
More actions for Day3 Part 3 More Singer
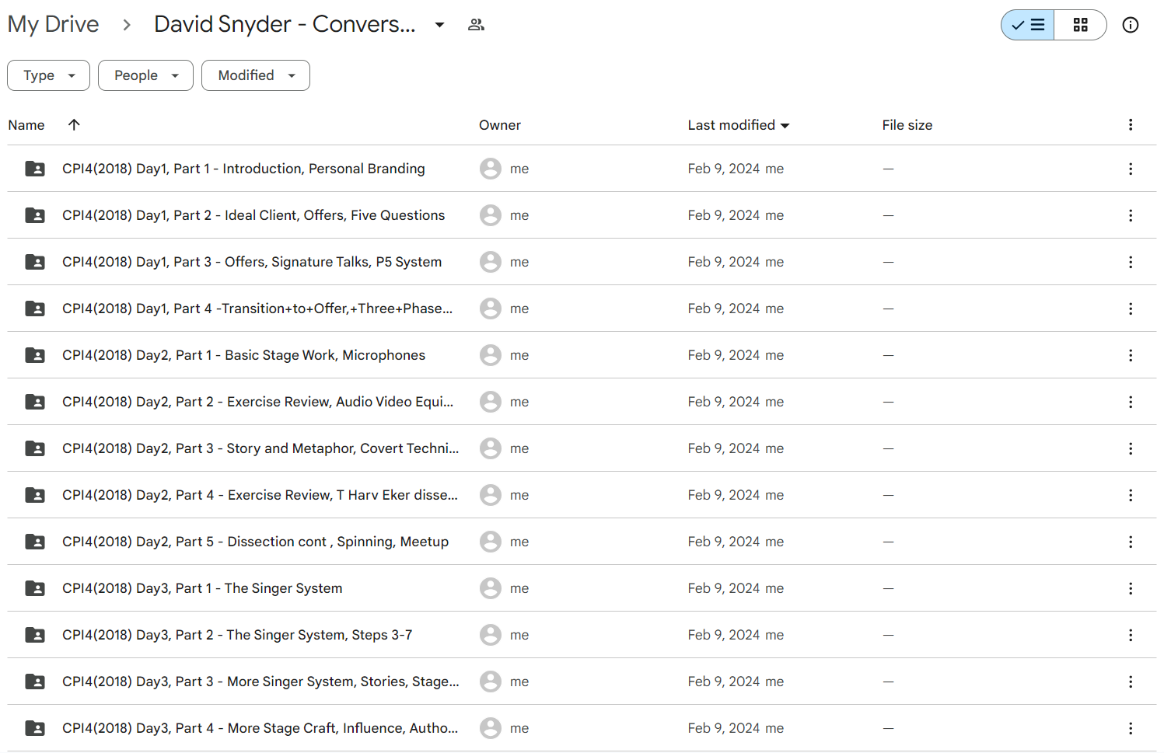1131,682
